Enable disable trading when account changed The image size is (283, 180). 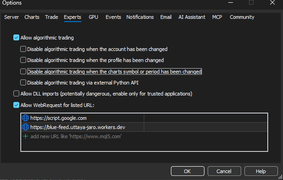pos(23,49)
